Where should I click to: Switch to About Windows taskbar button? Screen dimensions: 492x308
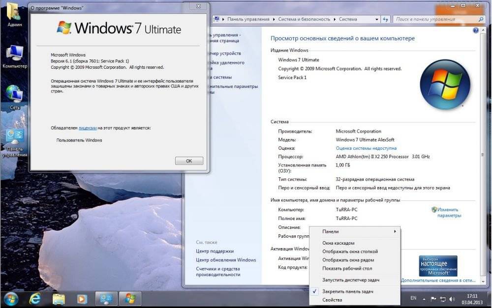click(x=130, y=299)
